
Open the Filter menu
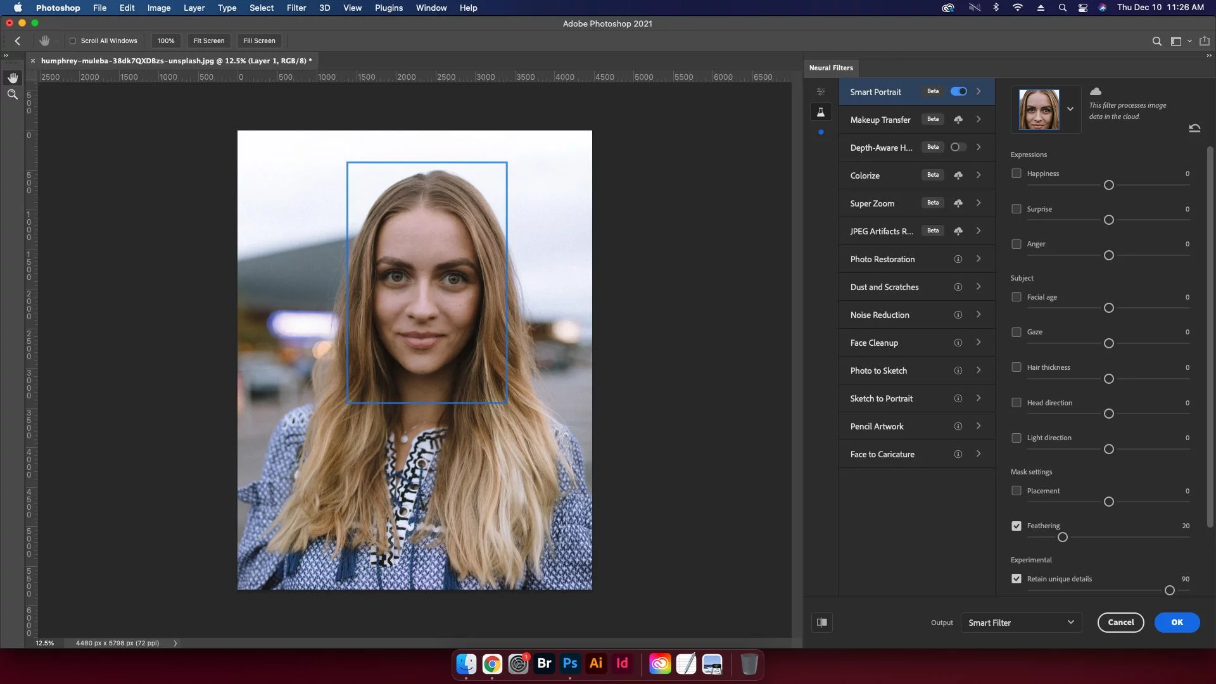click(296, 8)
